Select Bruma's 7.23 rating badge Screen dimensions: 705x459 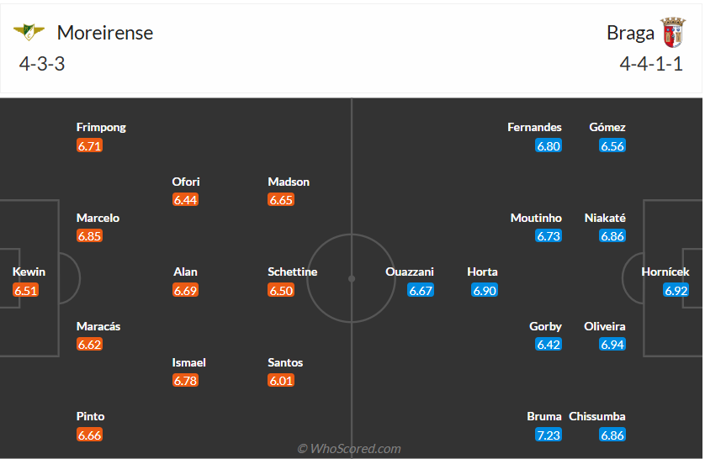pos(549,435)
